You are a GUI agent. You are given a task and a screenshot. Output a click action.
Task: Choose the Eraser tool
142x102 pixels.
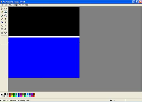pos(2,12)
